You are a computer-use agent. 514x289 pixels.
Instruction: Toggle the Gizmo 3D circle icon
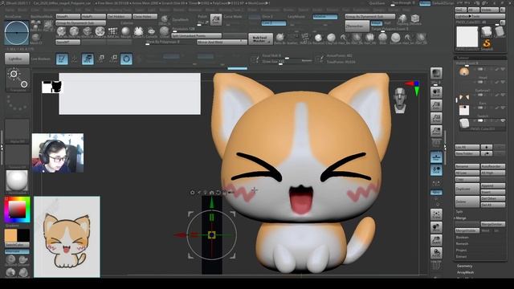pos(126,59)
